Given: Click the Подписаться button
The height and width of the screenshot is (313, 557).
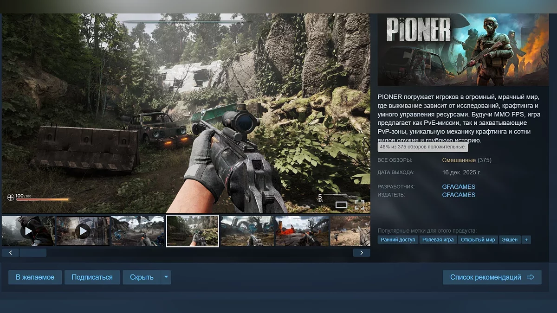Looking at the screenshot, I should point(92,277).
